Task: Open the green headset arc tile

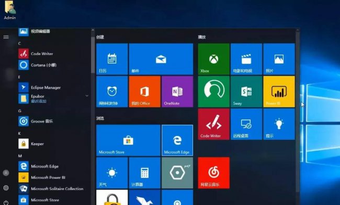Action: 213,91
